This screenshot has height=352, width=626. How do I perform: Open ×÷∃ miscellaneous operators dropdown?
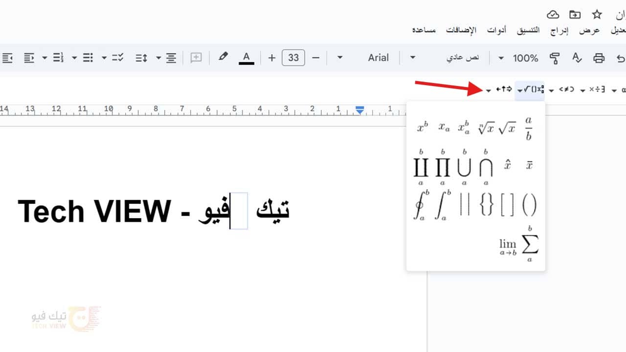click(593, 89)
